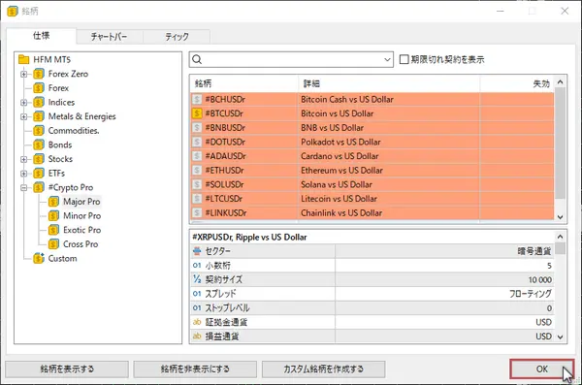Click the OK button
This screenshot has height=385, width=582.
click(x=542, y=369)
